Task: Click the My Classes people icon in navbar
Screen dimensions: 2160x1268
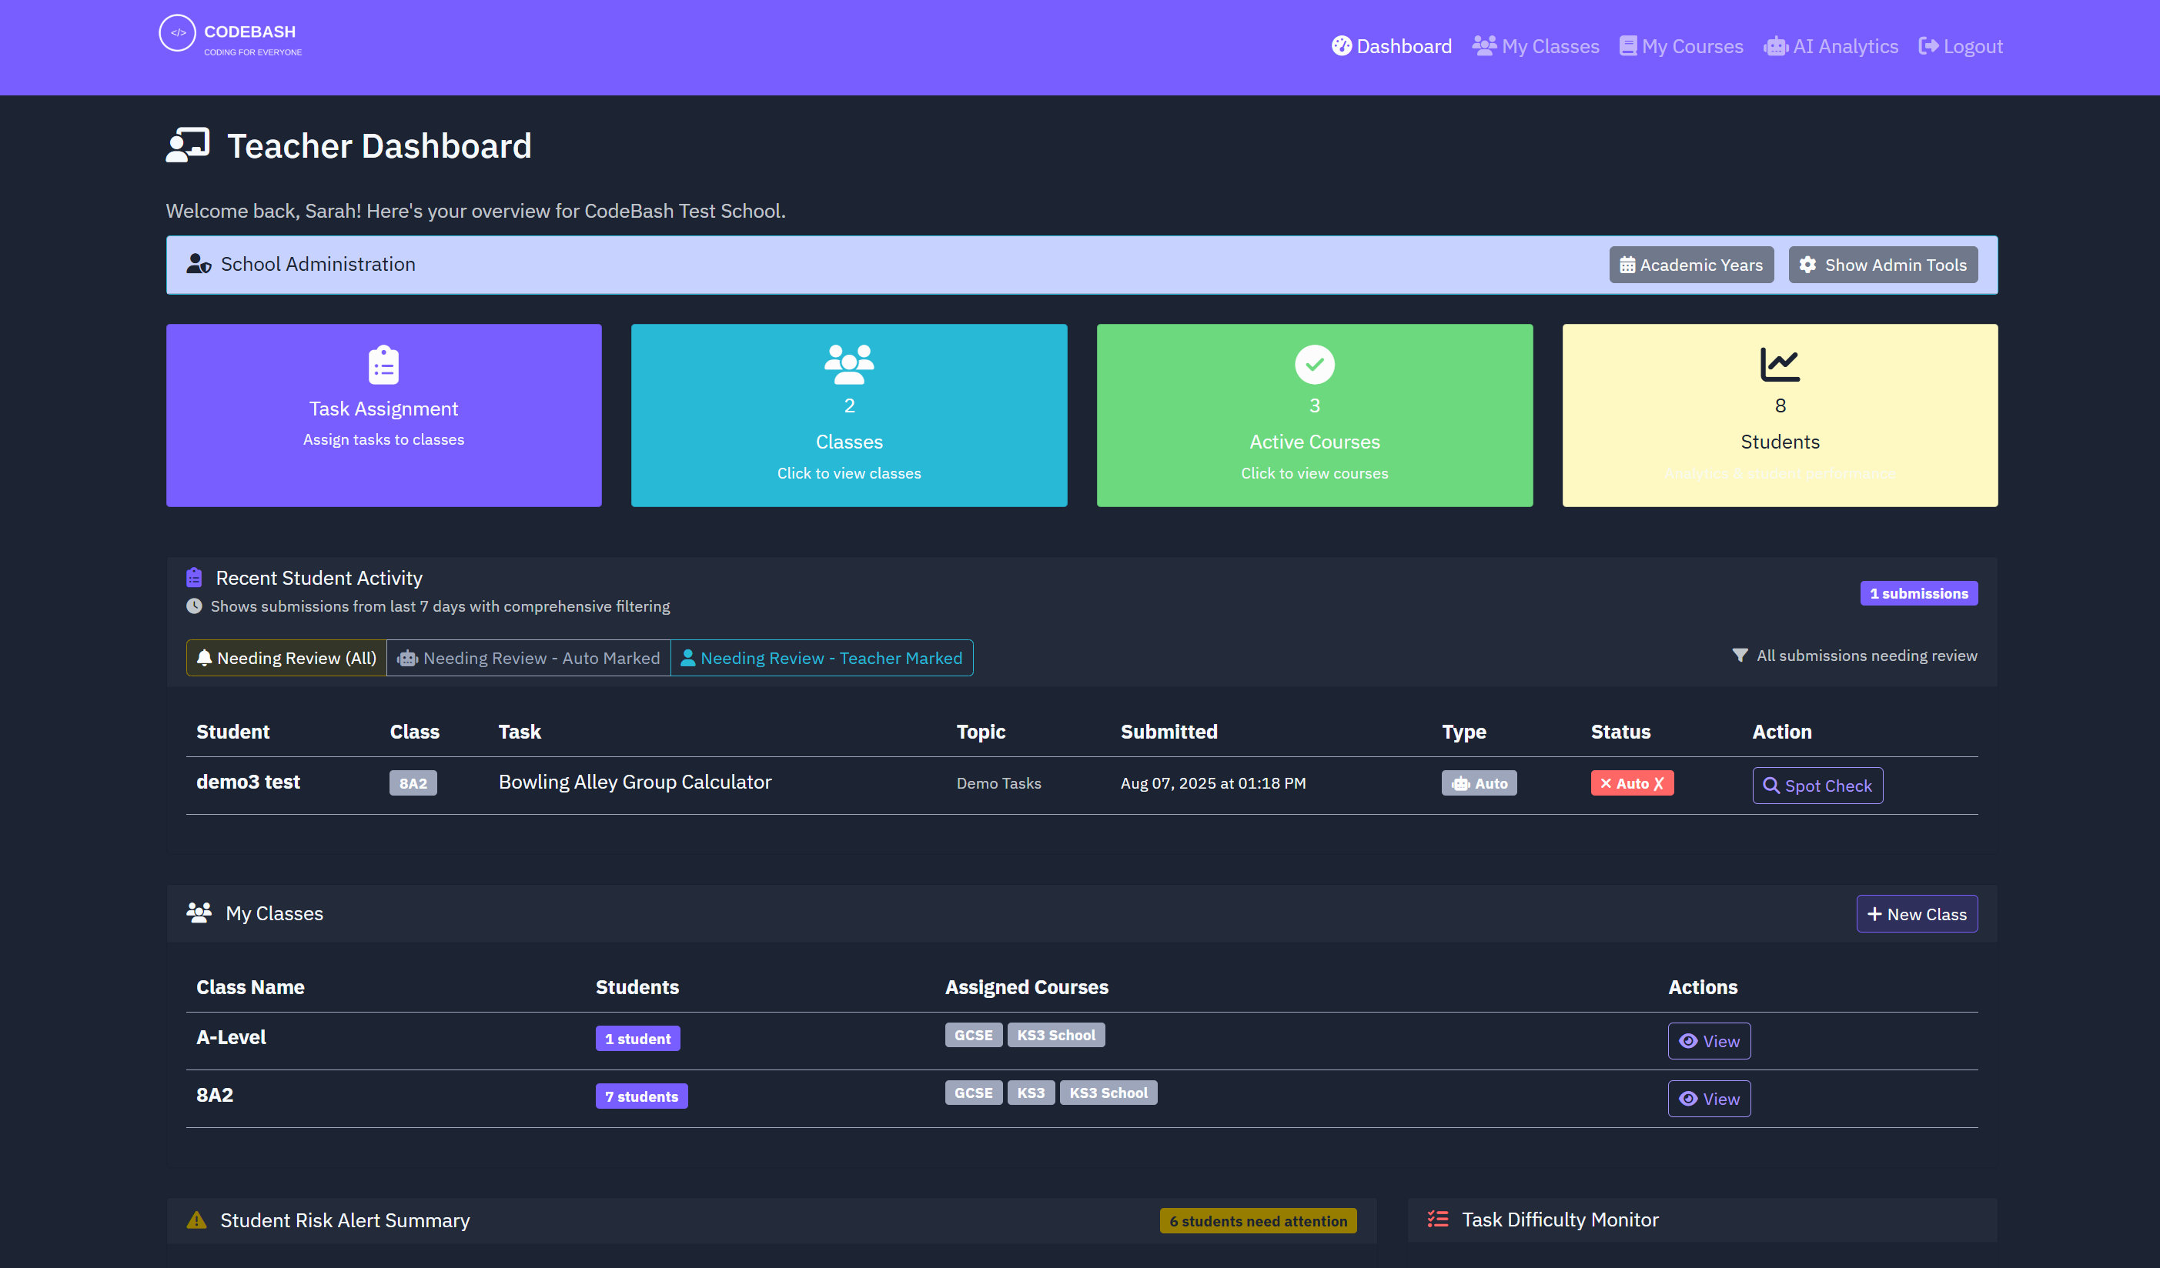Action: tap(1485, 45)
